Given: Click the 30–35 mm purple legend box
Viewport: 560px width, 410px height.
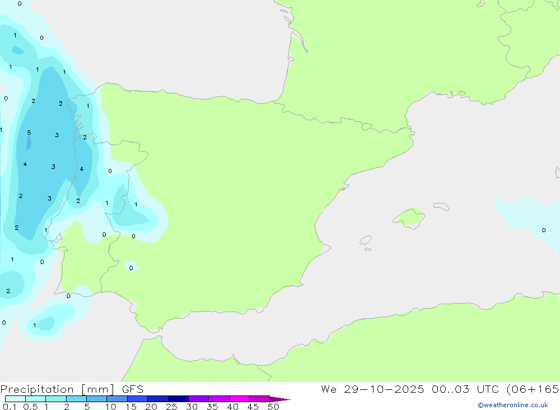Looking at the screenshot, I should tap(199, 399).
